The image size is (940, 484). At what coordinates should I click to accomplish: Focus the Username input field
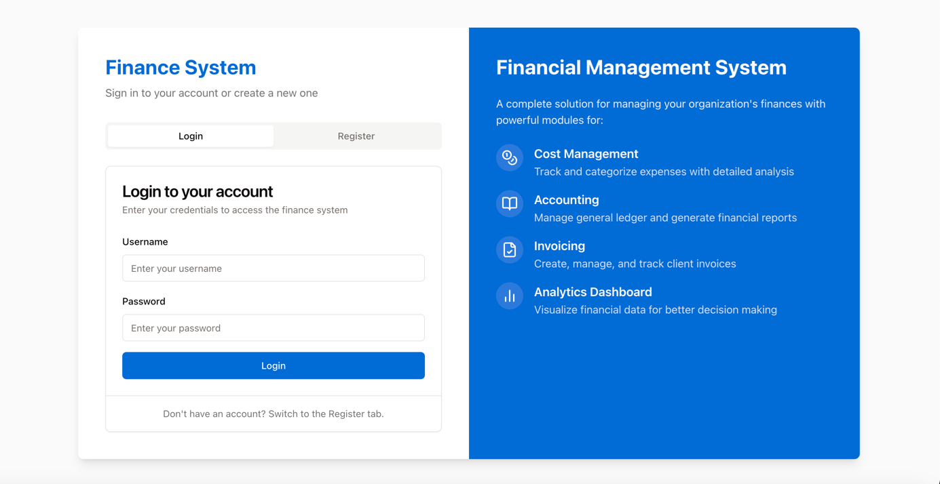pyautogui.click(x=274, y=268)
